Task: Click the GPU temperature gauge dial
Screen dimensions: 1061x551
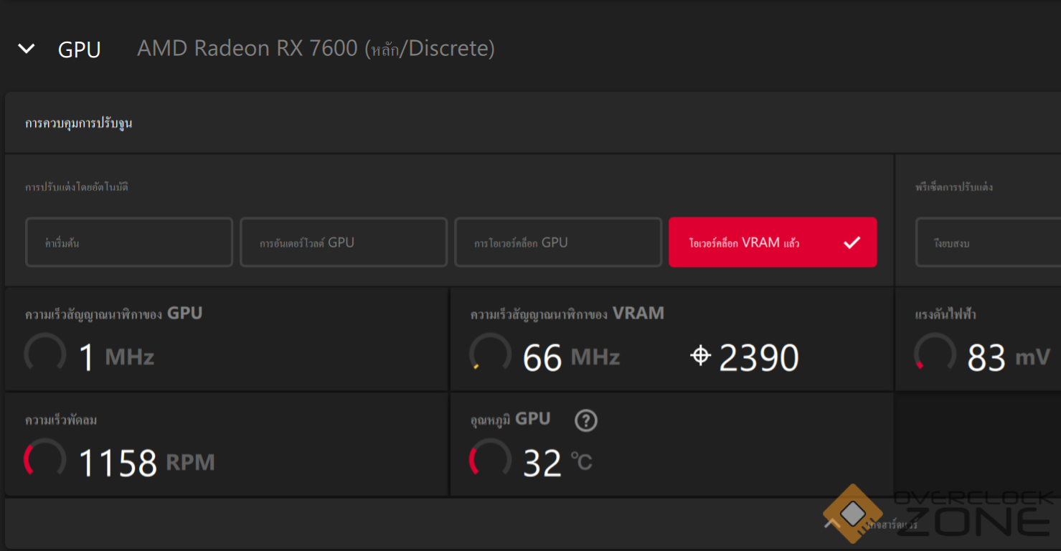Action: 490,460
